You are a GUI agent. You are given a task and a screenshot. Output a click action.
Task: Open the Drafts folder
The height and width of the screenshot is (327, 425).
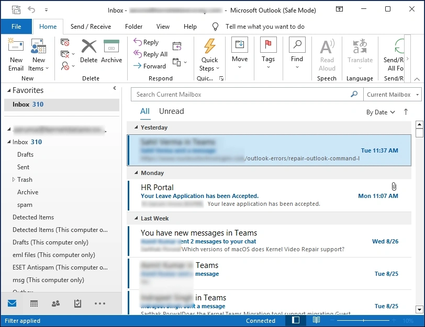(26, 155)
